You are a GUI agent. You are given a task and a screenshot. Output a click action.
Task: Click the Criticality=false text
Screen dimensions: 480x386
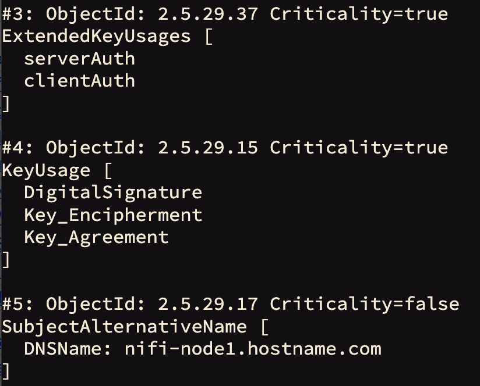pos(365,304)
